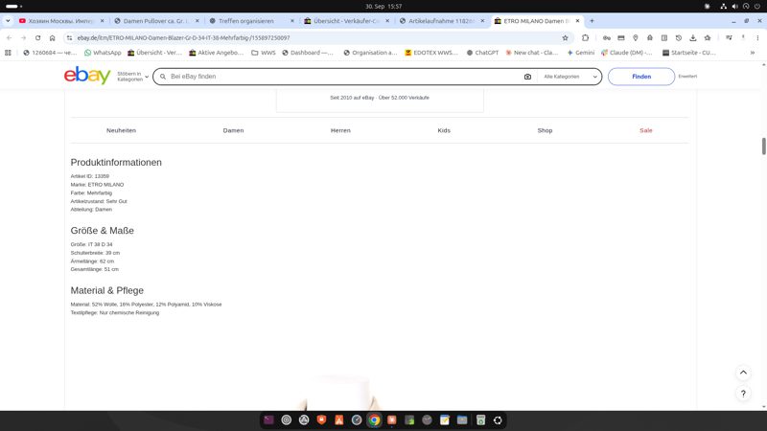Switch to the "Damen Pullover ca. Gr." tab
Image resolution: width=767 pixels, height=431 pixels.
pos(156,21)
